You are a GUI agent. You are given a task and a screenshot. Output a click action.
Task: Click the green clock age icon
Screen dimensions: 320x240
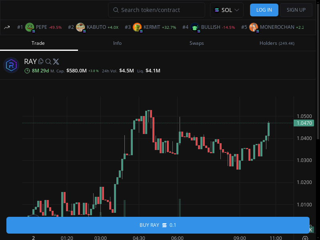tap(27, 71)
